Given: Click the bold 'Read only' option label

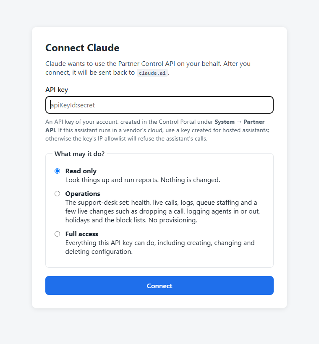Looking at the screenshot, I should pos(81,171).
